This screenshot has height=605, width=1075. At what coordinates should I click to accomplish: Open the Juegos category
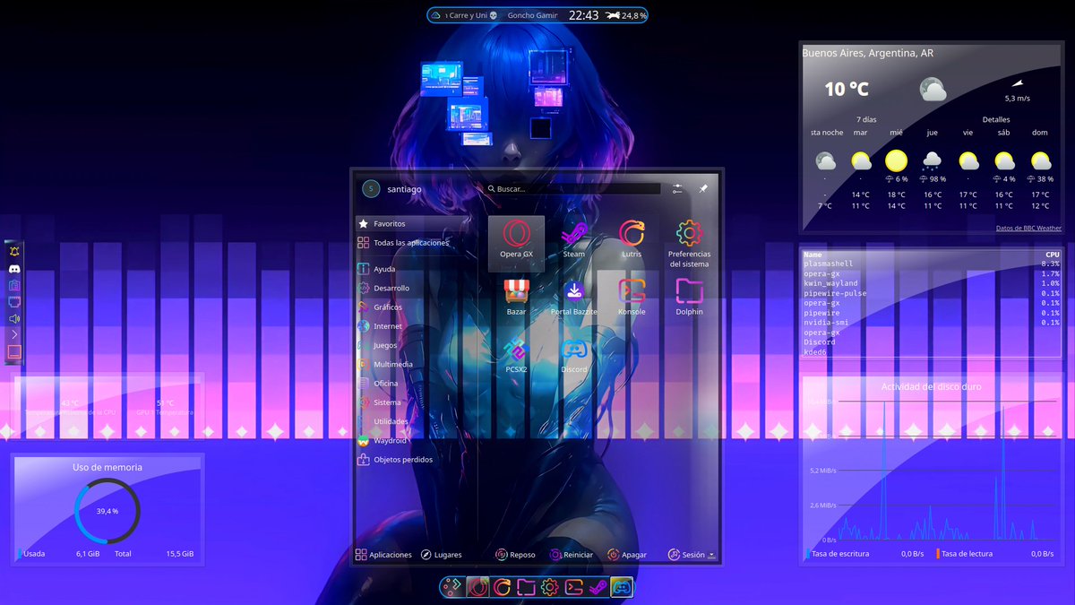pyautogui.click(x=414, y=345)
